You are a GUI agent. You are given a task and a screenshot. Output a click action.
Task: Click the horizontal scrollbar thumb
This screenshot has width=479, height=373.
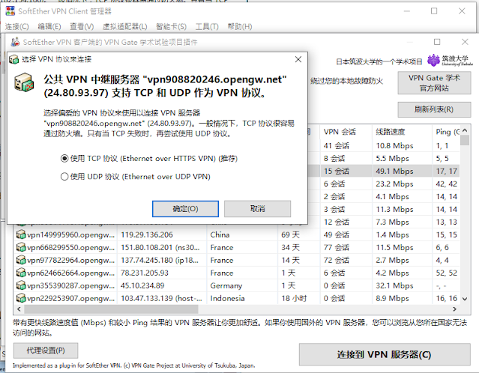(111, 309)
